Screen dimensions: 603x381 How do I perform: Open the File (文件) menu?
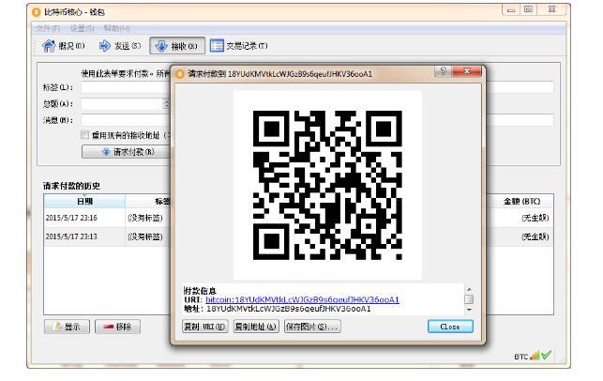(x=48, y=28)
